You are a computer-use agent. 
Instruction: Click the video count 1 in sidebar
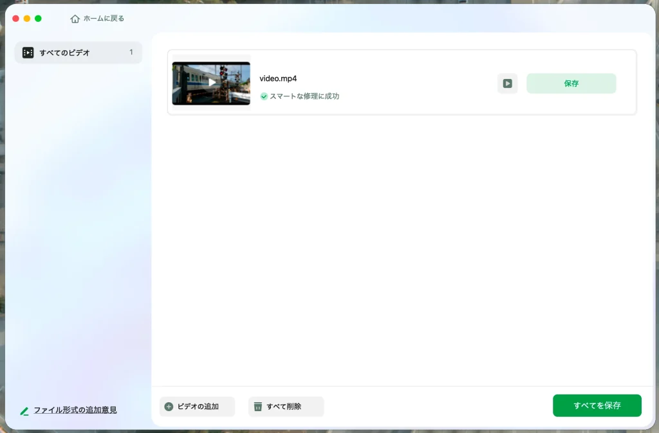click(131, 52)
